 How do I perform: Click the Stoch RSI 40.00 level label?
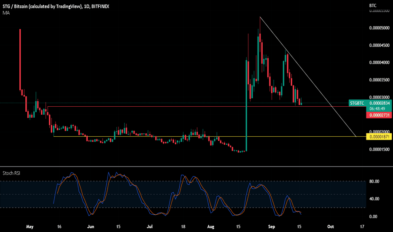tap(374, 199)
